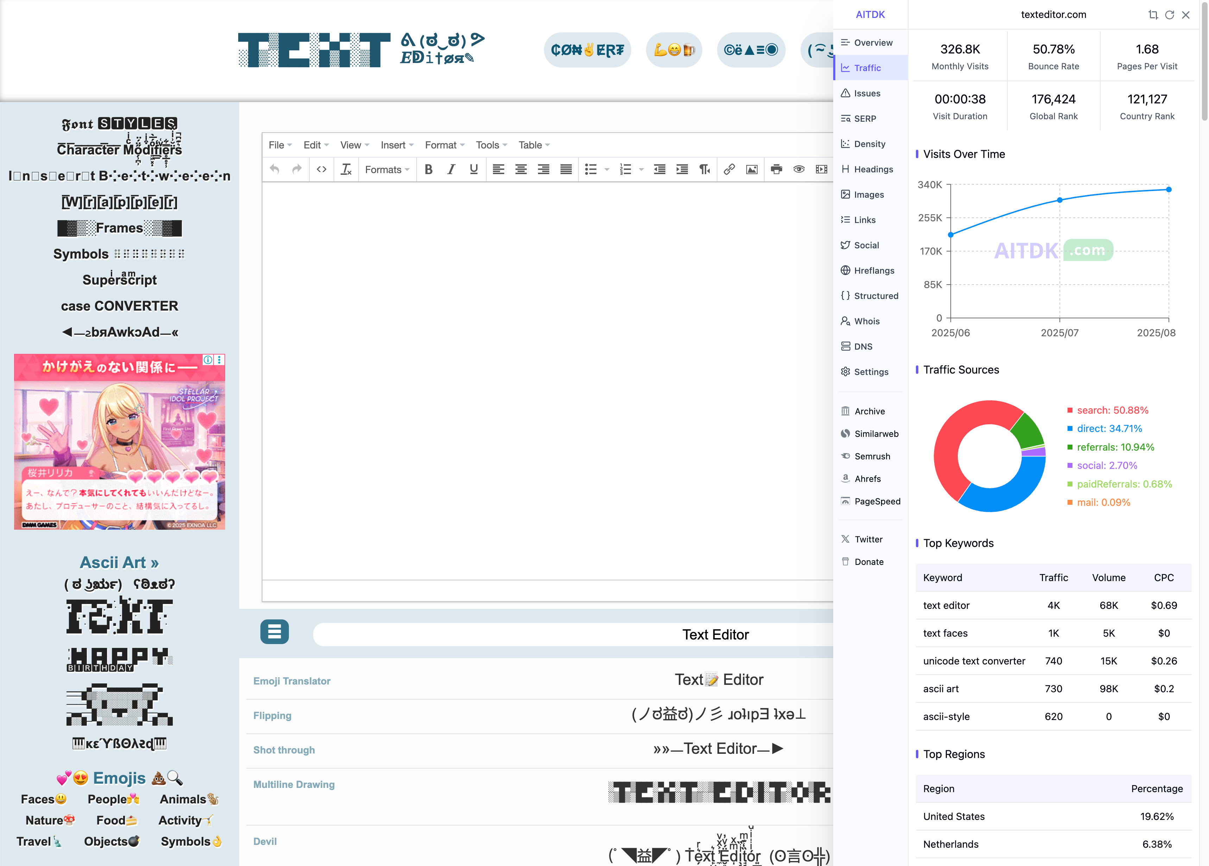Click the Emoji Translator link
The image size is (1209, 866).
pyautogui.click(x=292, y=681)
